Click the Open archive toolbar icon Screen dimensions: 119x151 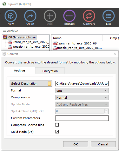point(30,16)
